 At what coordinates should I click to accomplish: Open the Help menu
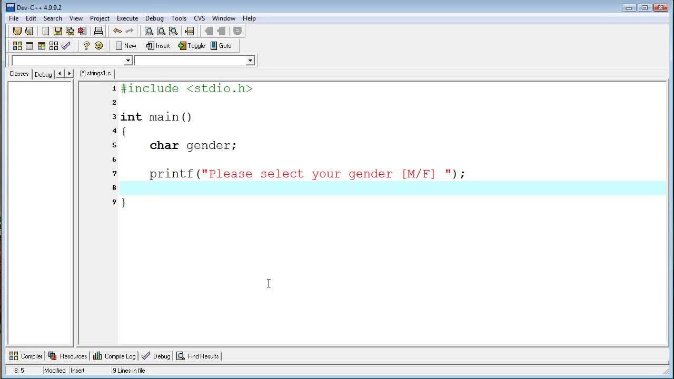point(249,18)
